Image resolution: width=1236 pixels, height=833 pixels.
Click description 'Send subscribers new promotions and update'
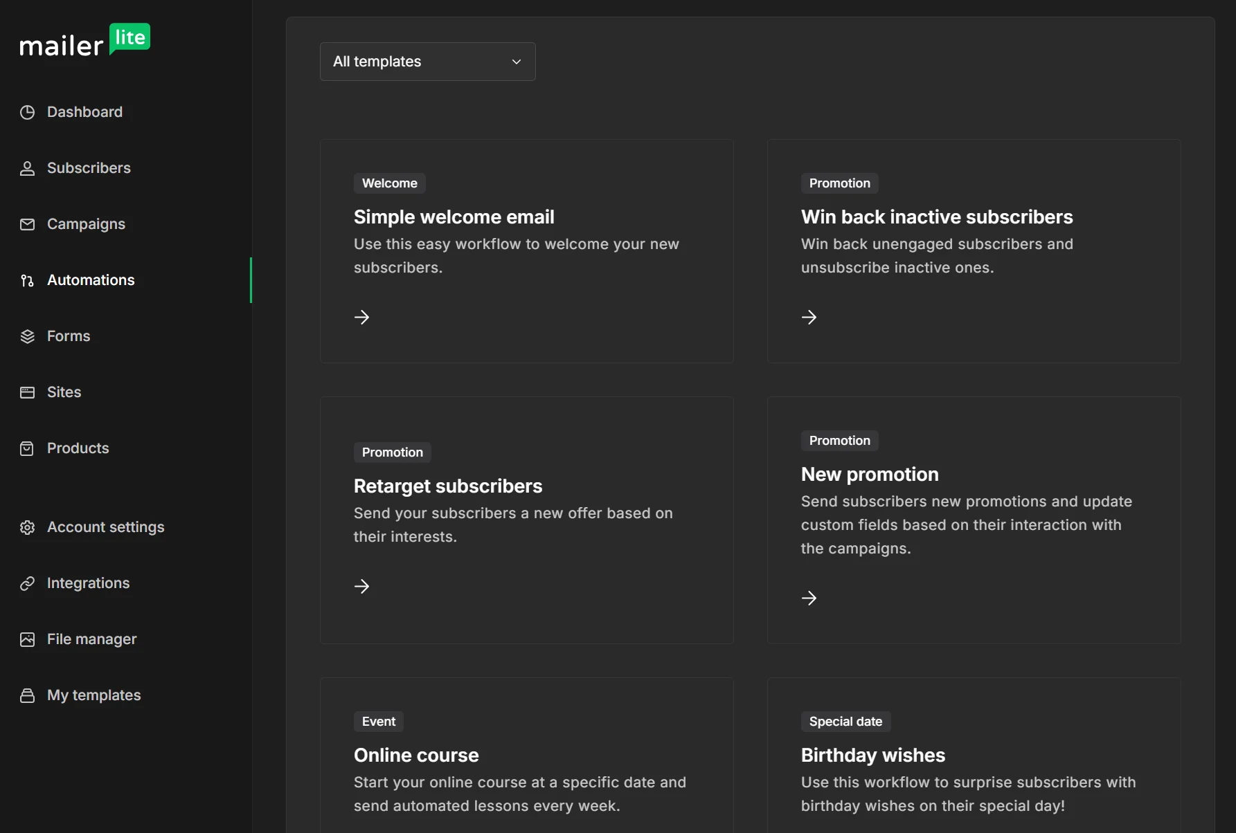click(967, 525)
